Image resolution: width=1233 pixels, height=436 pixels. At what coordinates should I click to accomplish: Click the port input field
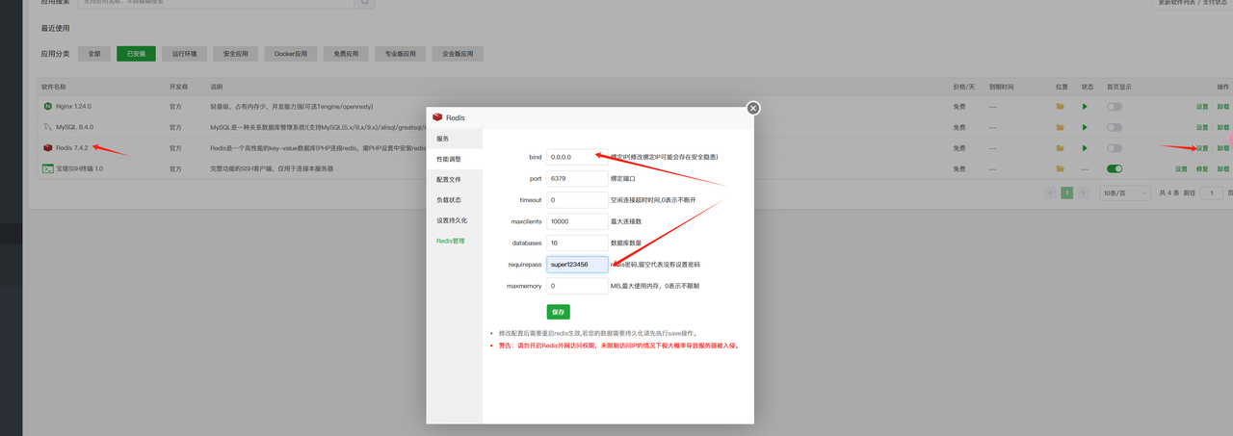(x=577, y=178)
